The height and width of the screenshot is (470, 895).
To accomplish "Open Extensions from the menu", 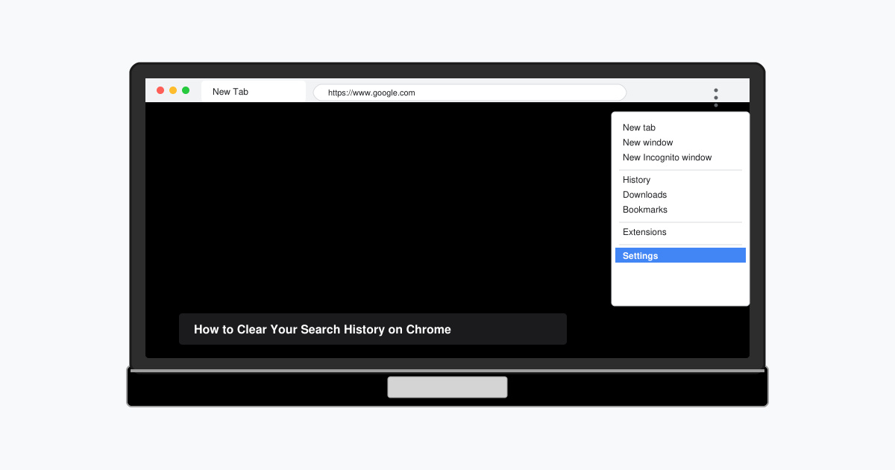I will click(645, 232).
